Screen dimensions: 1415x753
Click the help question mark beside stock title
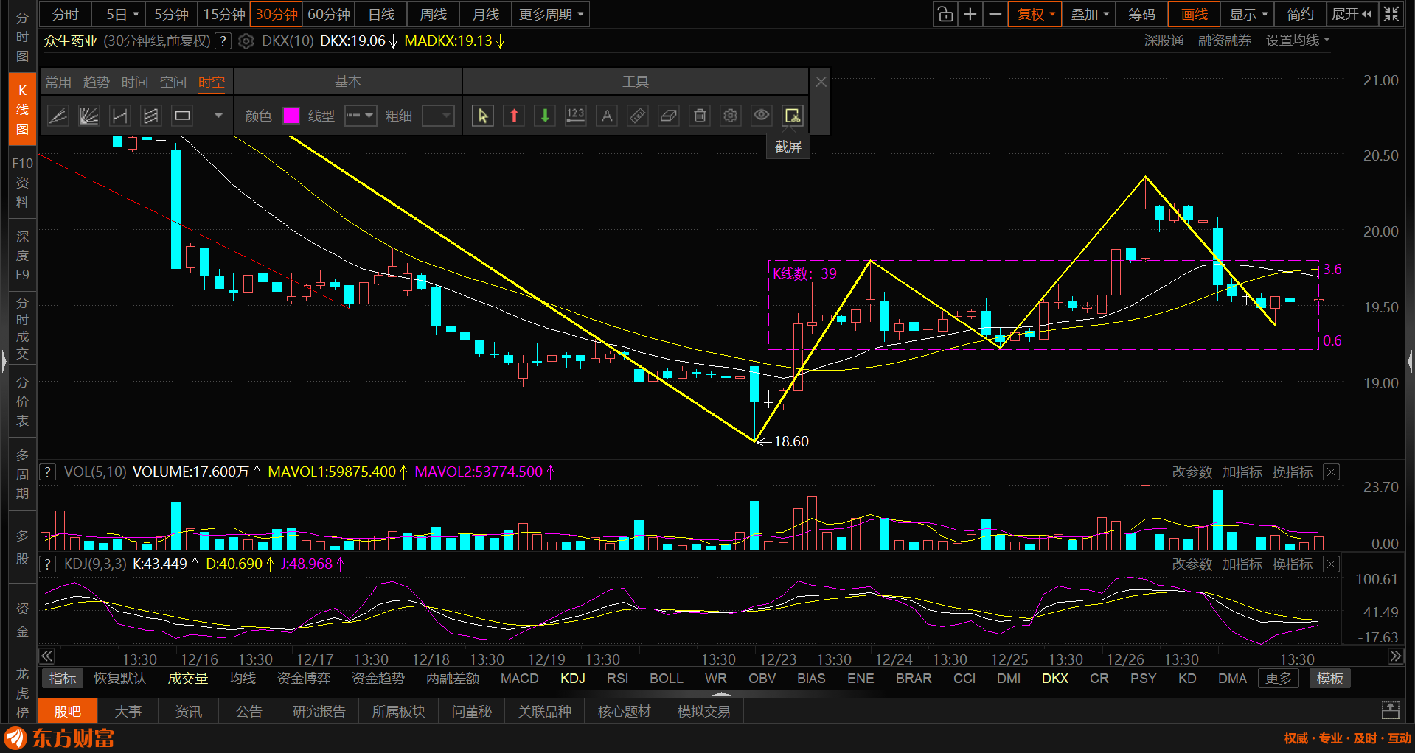click(223, 41)
